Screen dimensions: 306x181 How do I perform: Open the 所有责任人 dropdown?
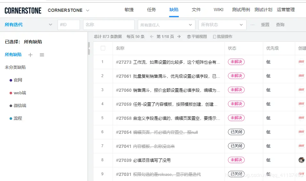pyautogui.click(x=167, y=25)
